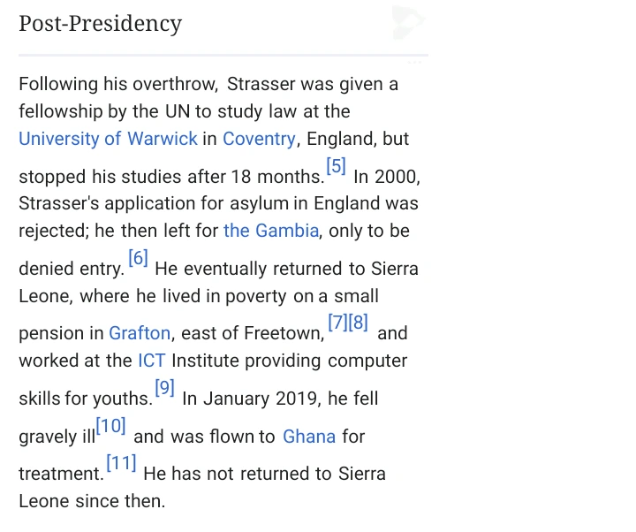Viewport: 636px width, 532px height.
Task: Open citation [10] after gravely ill
Action: pyautogui.click(x=110, y=426)
